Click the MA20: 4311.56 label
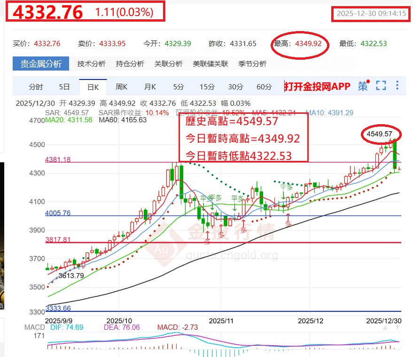The height and width of the screenshot is (357, 413). click(69, 120)
